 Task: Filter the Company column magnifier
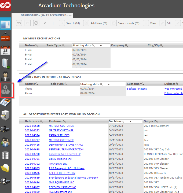[x=126, y=45]
